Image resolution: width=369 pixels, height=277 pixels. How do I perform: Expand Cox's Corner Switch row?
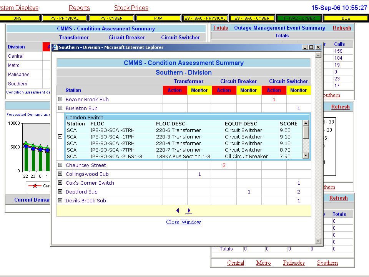[x=60, y=182]
